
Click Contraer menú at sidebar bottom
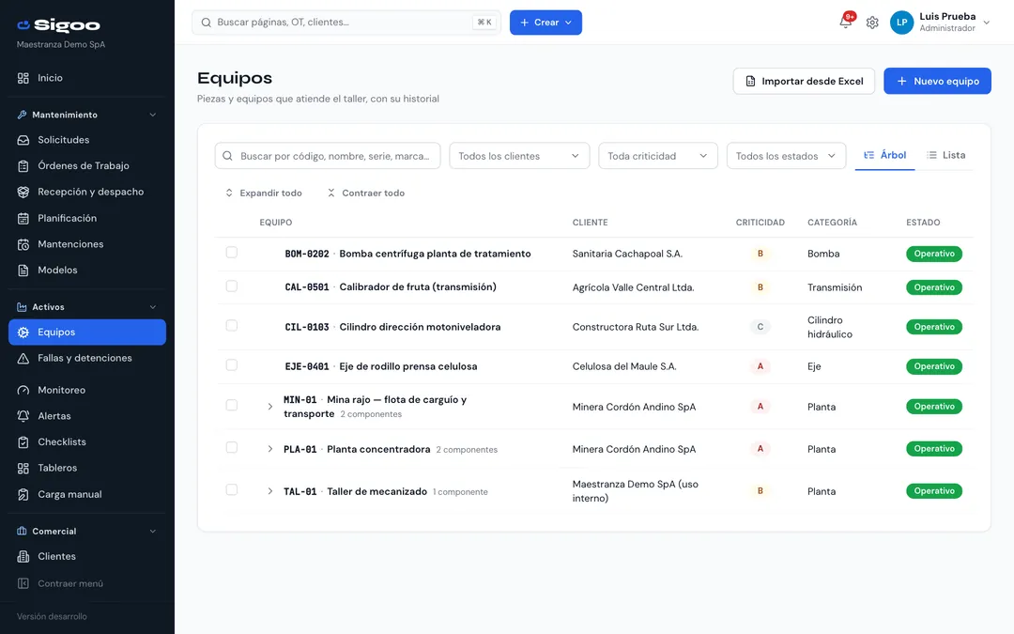[x=87, y=583]
